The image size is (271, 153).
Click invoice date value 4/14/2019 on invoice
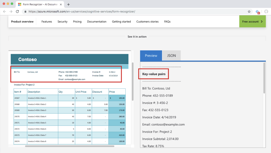(113, 76)
